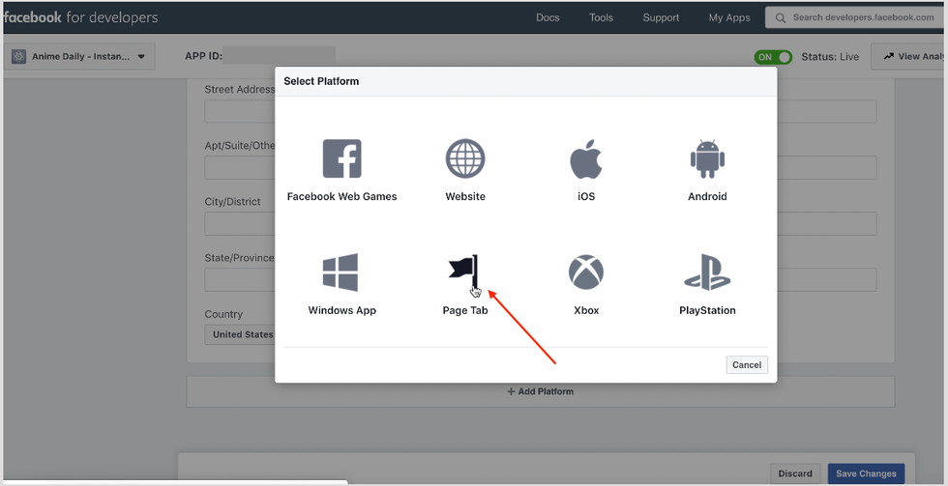948x486 pixels.
Task: Open the Anime Daily app selector dropdown
Action: pyautogui.click(x=79, y=57)
